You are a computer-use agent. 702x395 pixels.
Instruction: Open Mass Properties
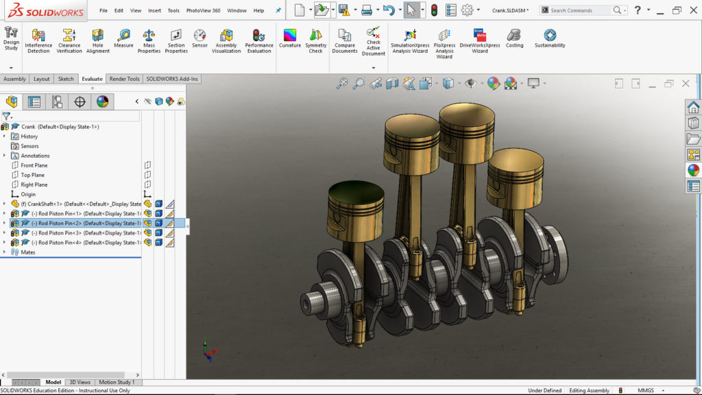[x=149, y=40]
